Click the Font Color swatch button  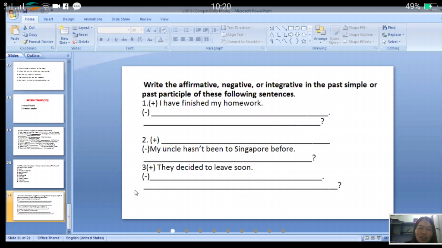pos(161,39)
